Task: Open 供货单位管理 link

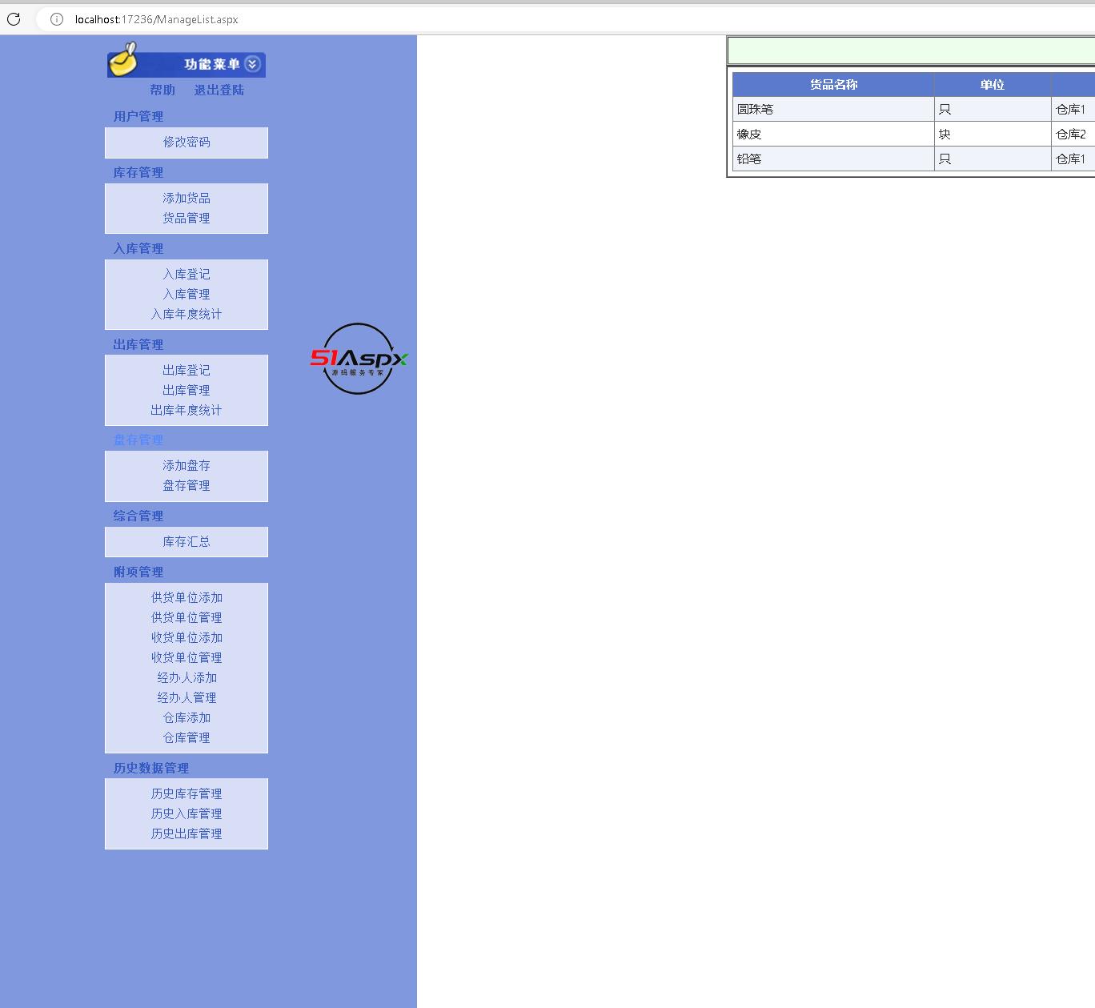Action: point(187,617)
